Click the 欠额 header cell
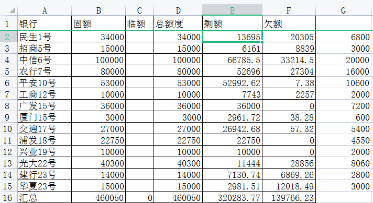The width and height of the screenshot is (373, 203). pyautogui.click(x=289, y=23)
